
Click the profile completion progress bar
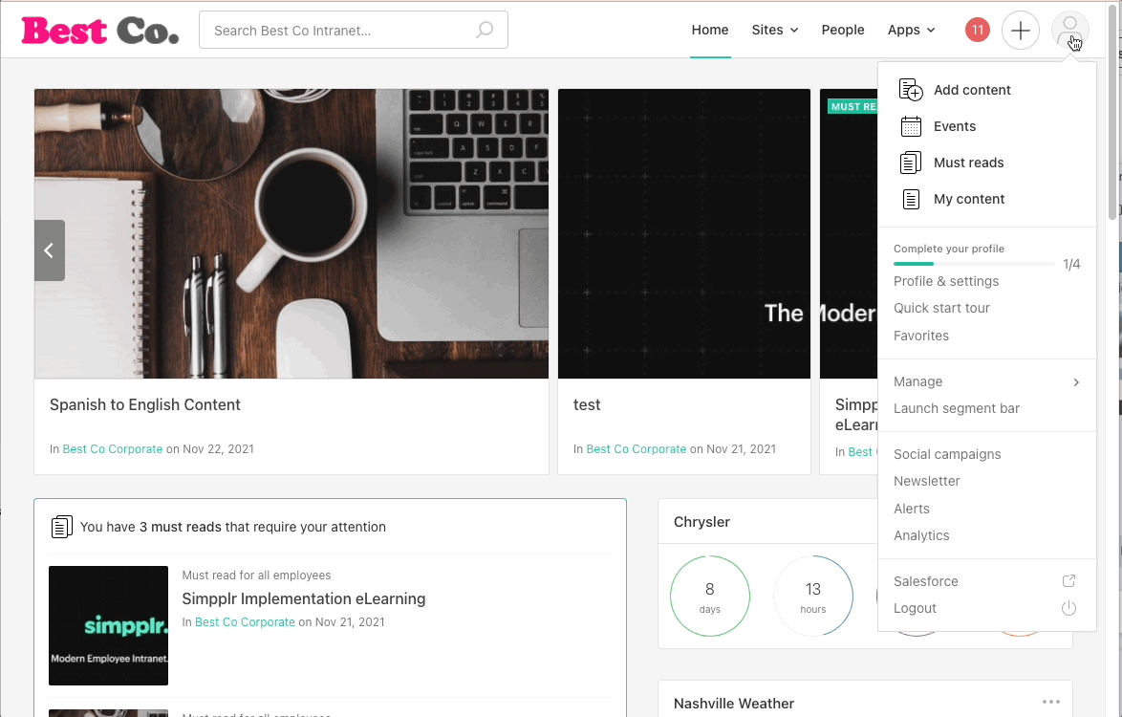click(974, 264)
